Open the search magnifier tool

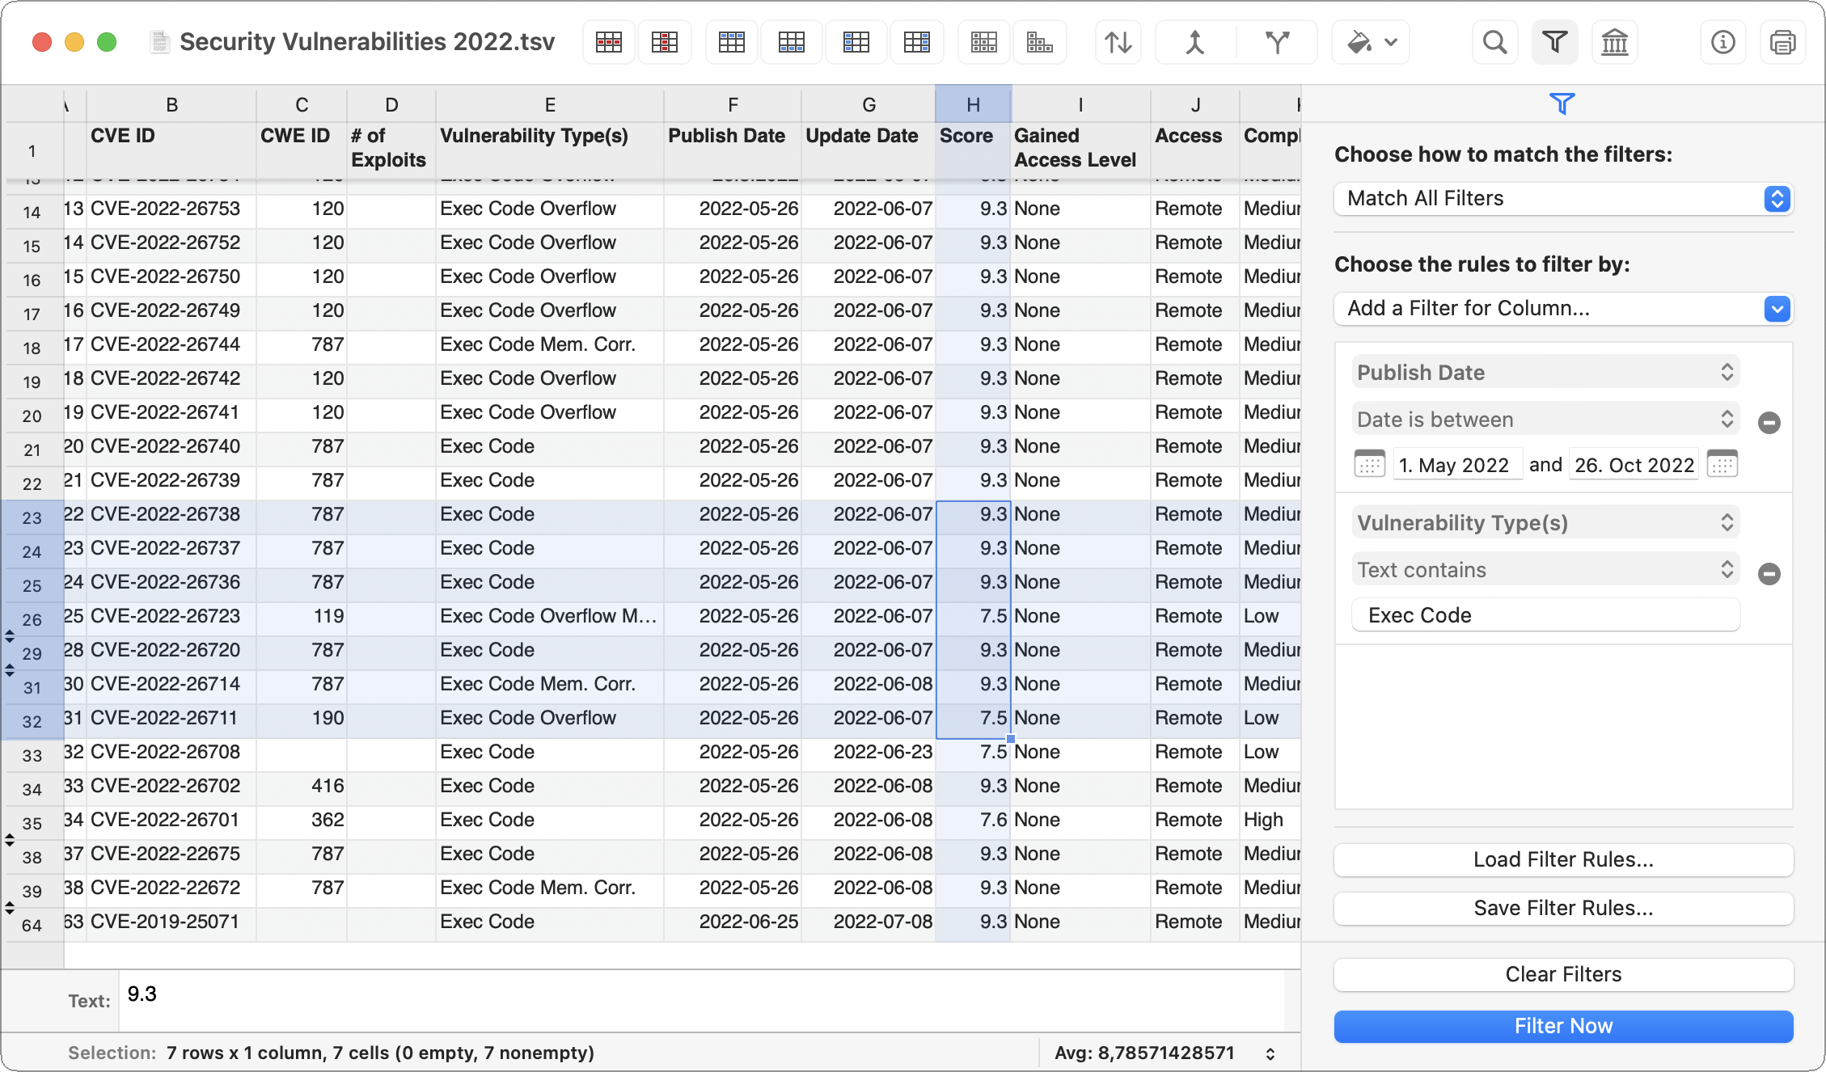pos(1494,42)
